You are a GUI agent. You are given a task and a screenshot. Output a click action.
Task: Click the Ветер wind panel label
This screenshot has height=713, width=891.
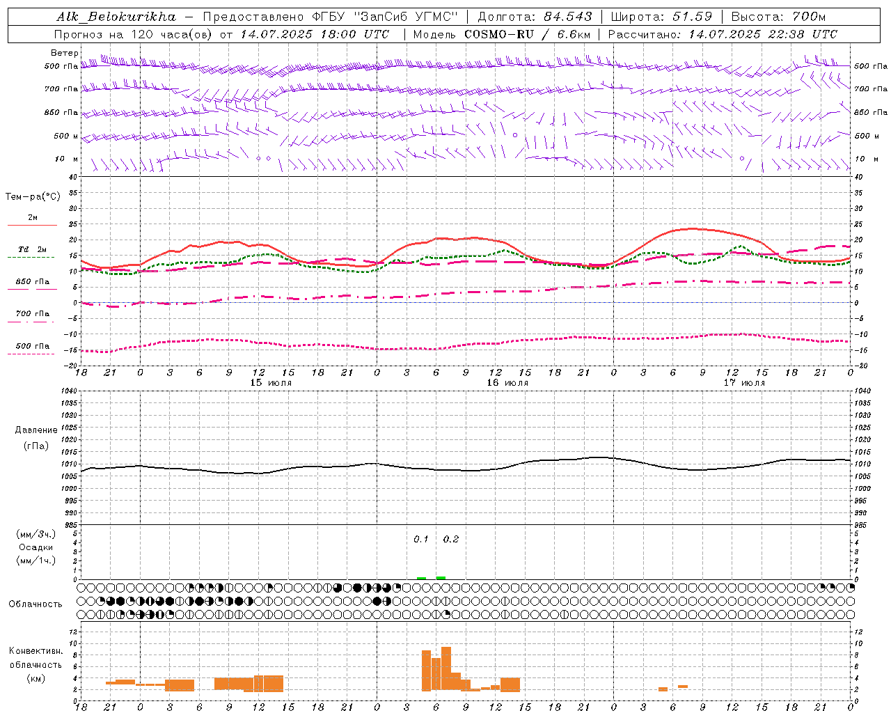[65, 53]
